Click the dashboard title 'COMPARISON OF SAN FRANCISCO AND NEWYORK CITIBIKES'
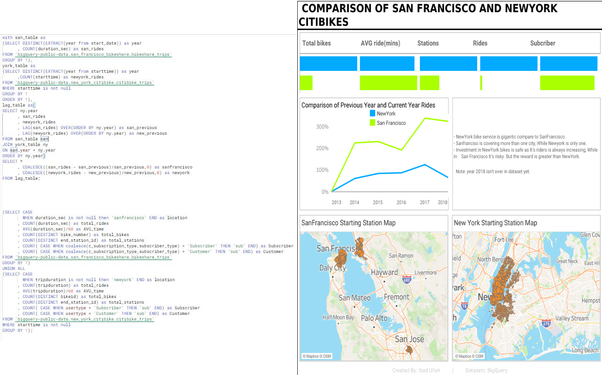This screenshot has width=602, height=375. (428, 15)
